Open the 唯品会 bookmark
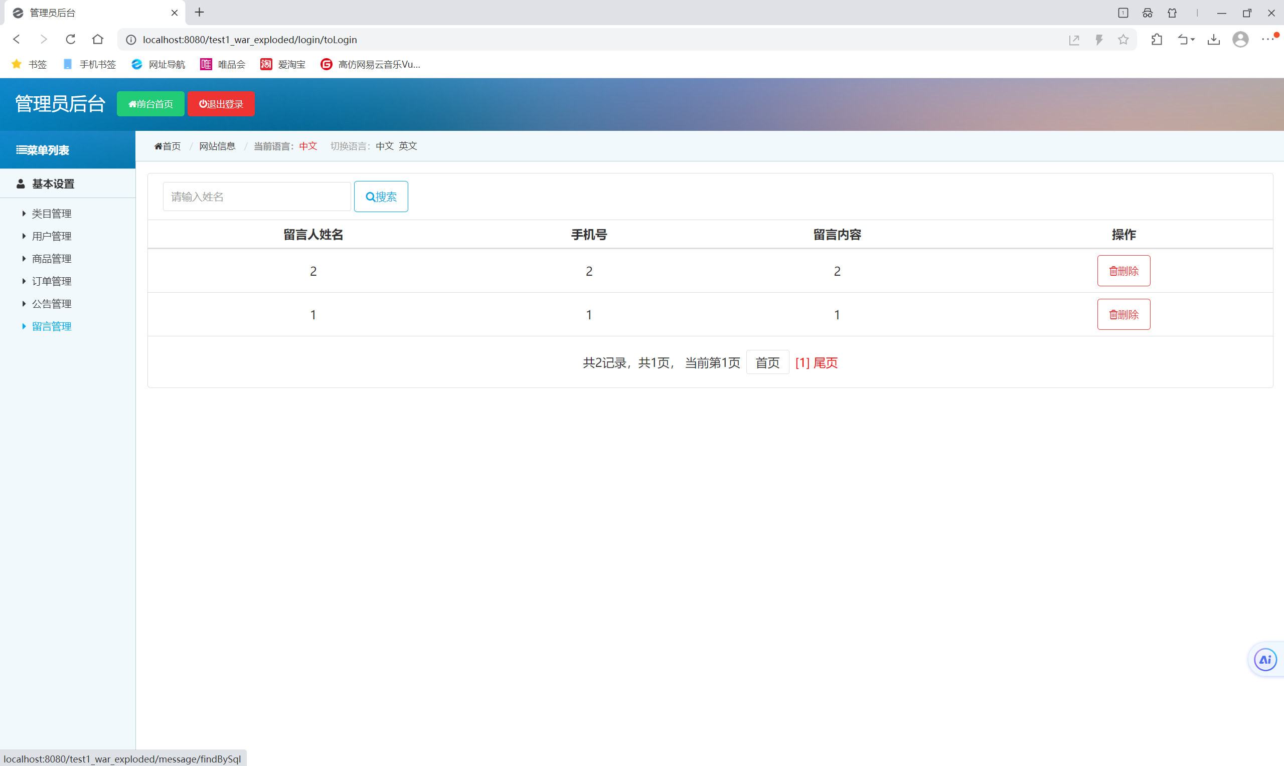Screen dimensions: 1284x766 coord(223,64)
